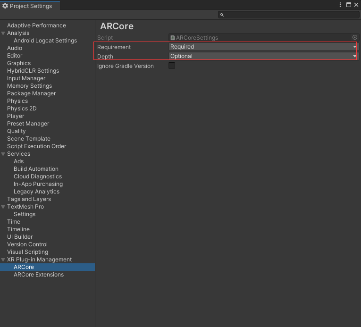The width and height of the screenshot is (361, 327).
Task: Open Timeline settings
Action: (x=18, y=229)
